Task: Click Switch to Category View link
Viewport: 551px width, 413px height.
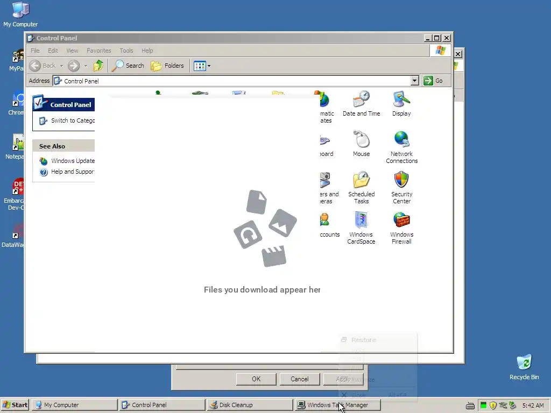Action: pyautogui.click(x=73, y=120)
